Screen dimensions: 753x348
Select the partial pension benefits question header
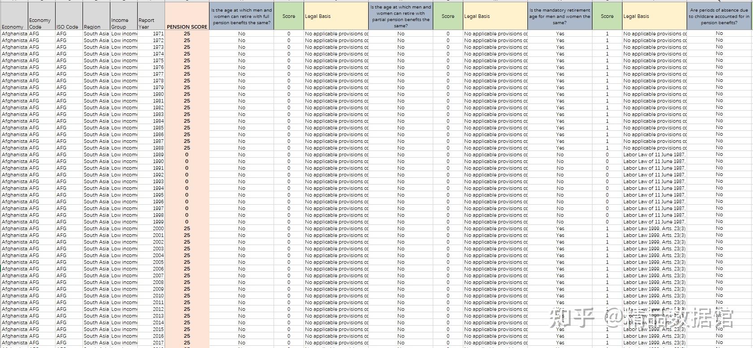pyautogui.click(x=401, y=16)
